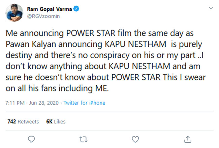The width and height of the screenshot is (219, 148).
Task: Click the blue verified badge
Action: coord(76,9)
